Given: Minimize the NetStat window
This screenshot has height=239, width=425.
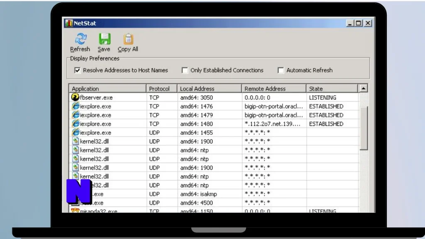Looking at the screenshot, I should (349, 23).
